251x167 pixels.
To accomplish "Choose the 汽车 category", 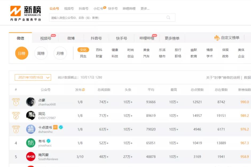I will click(146, 56).
